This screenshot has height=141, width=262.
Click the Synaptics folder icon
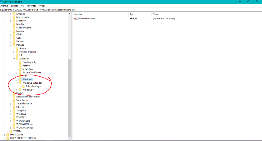(x=14, y=111)
